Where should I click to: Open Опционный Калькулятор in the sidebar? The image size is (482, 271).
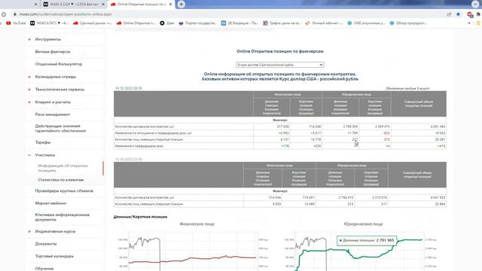tap(59, 64)
